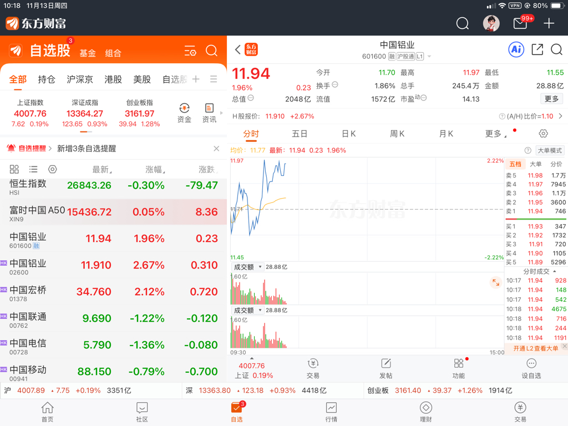
Task: Open 理财 wealth in bottom bar
Action: click(425, 412)
